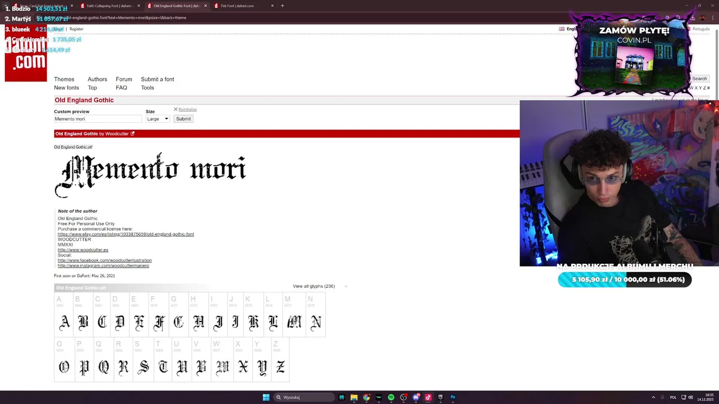Click the Reinitialize link

(x=188, y=109)
